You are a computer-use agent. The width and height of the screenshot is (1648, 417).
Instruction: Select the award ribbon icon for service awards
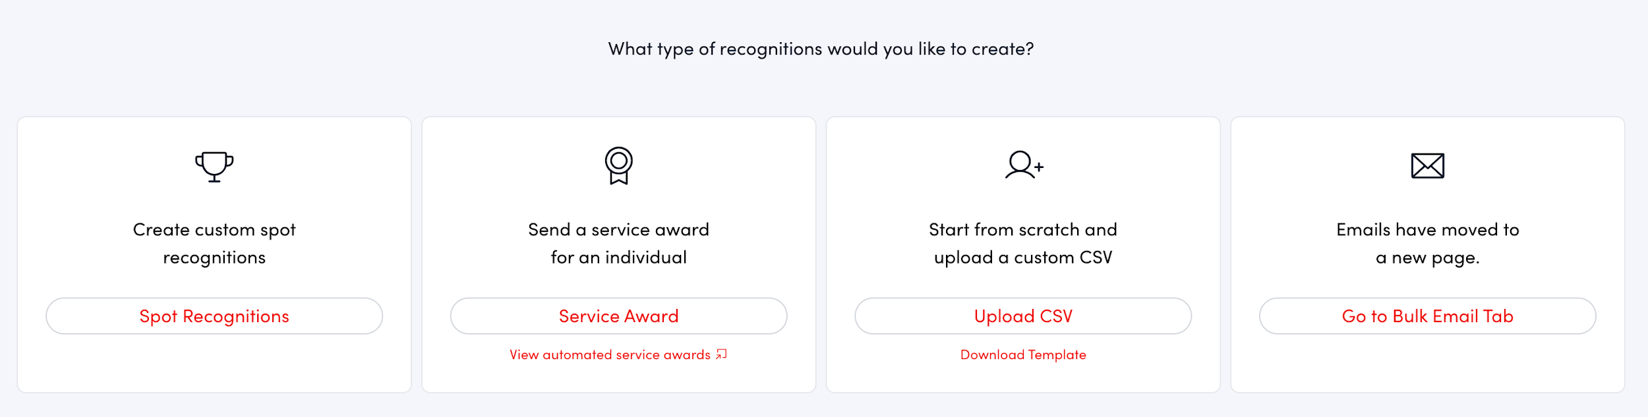click(x=618, y=165)
